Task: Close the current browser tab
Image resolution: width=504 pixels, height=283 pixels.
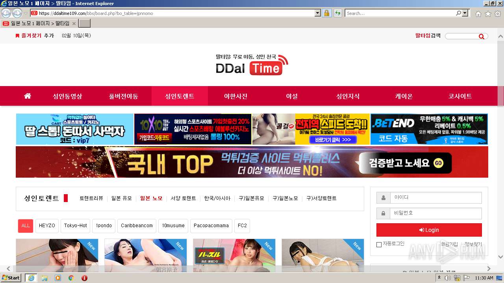Action: coord(74,24)
